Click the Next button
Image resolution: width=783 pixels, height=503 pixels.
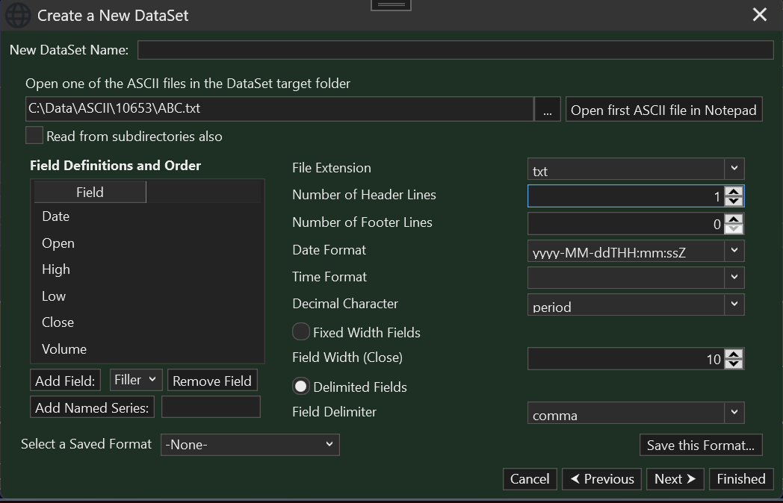pyautogui.click(x=675, y=479)
